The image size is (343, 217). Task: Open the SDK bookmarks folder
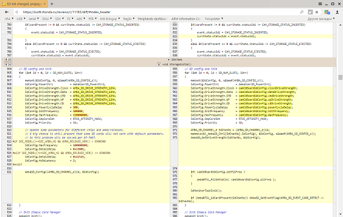(x=59, y=19)
